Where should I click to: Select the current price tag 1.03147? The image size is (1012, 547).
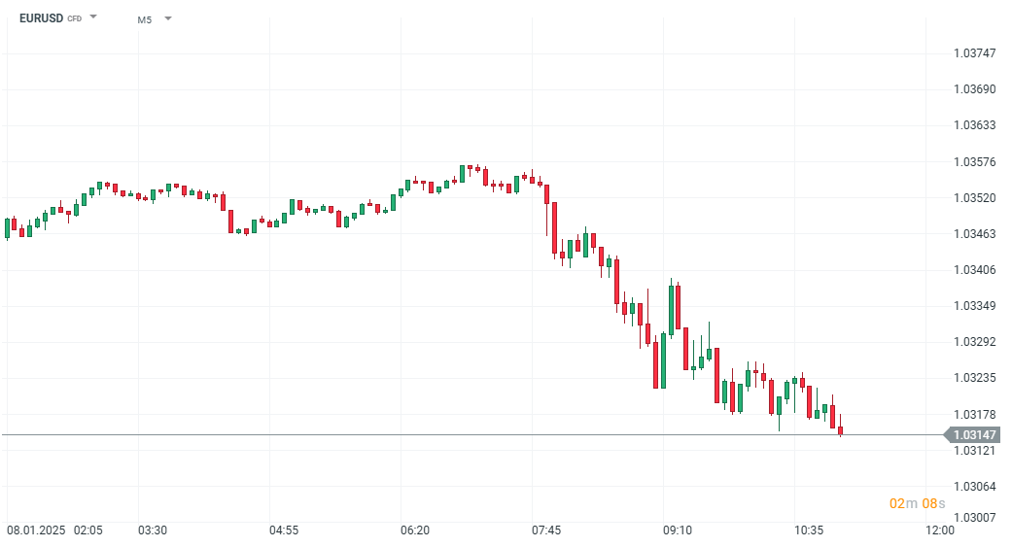(x=974, y=434)
